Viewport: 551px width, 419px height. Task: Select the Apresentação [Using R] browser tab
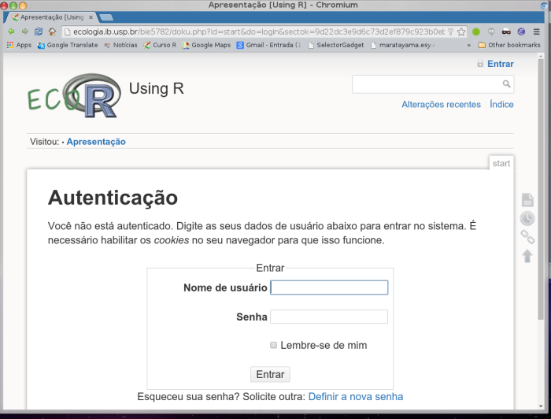(52, 17)
